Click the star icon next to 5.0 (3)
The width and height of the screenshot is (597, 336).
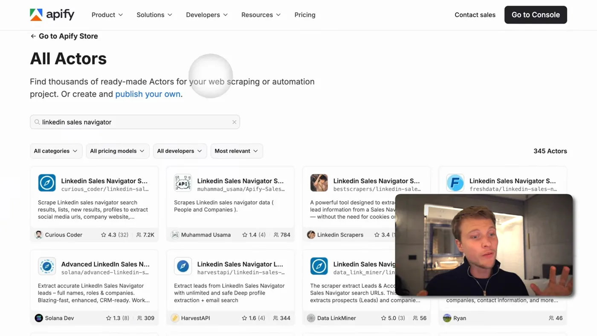point(383,318)
